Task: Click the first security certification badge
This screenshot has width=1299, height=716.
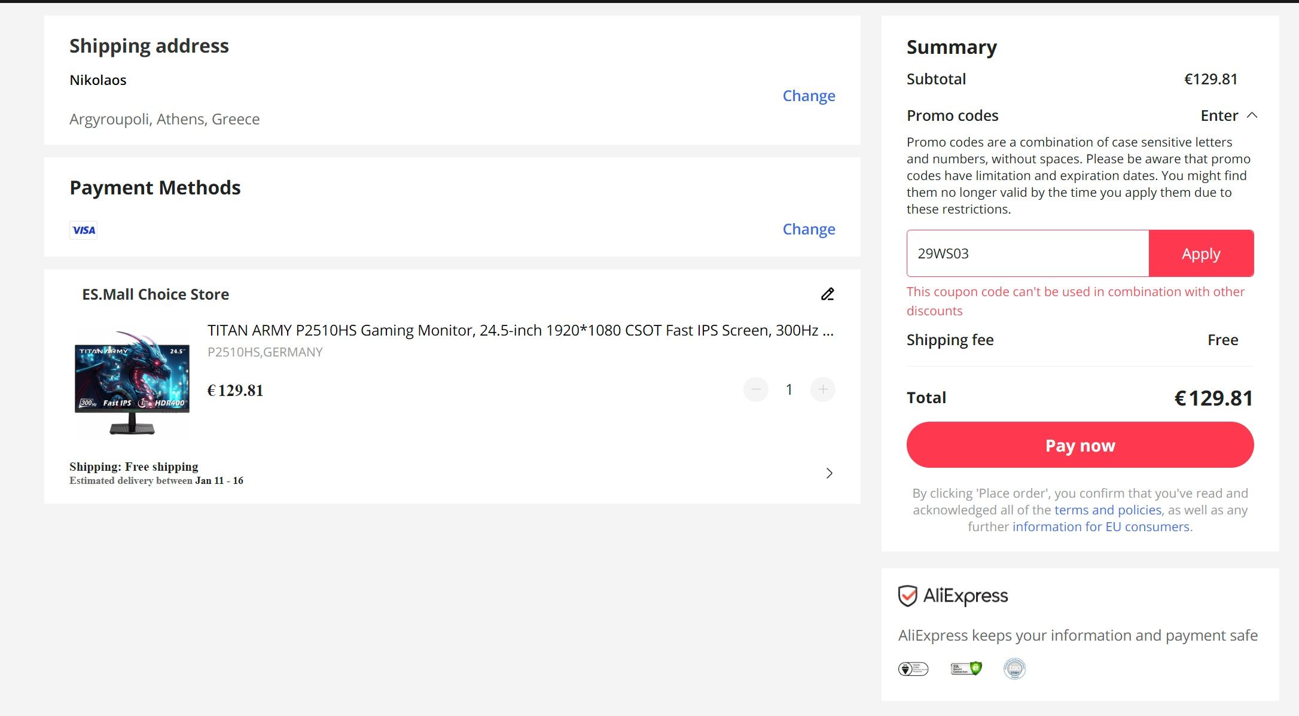Action: [x=913, y=668]
